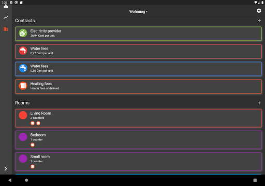Add a new contract with plus icon
The height and width of the screenshot is (186, 265).
click(x=259, y=21)
